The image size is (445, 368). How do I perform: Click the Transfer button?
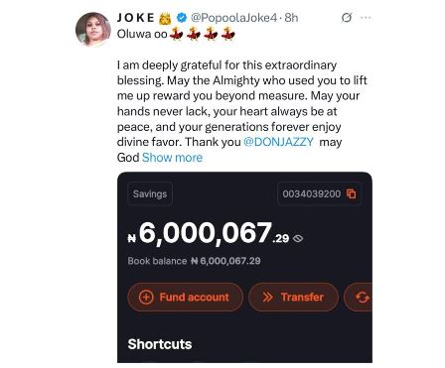[293, 297]
